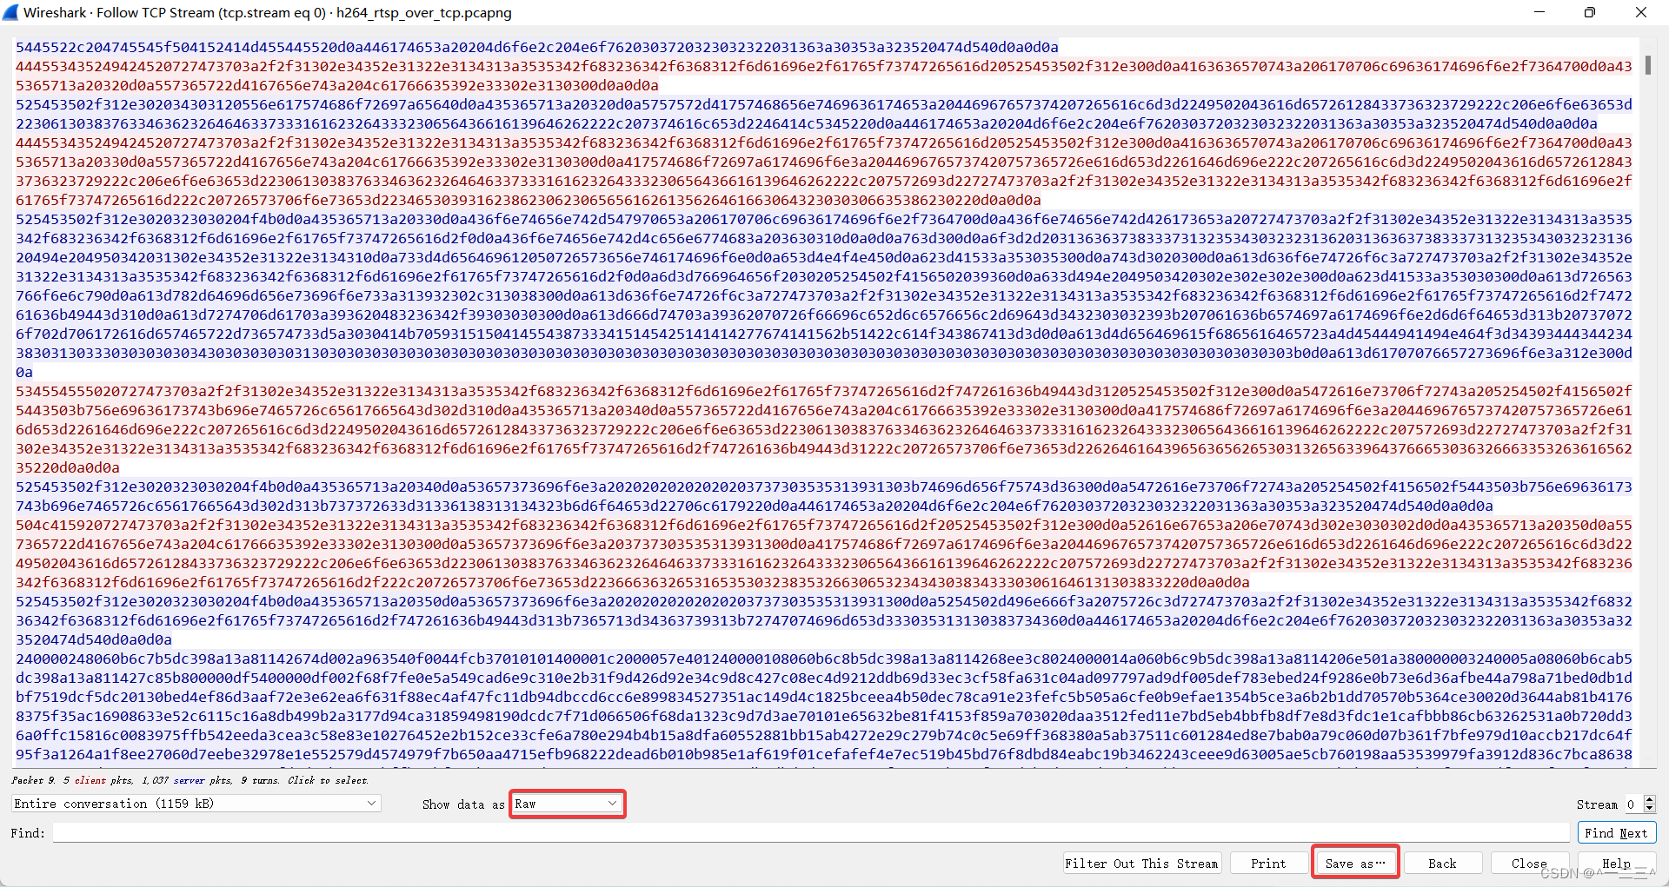Click the Print button
Image resolution: width=1669 pixels, height=887 pixels.
pyautogui.click(x=1268, y=863)
